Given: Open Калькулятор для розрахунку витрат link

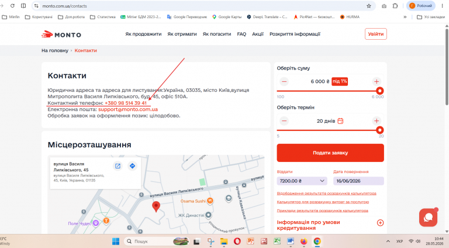Looking at the screenshot, I should coord(323,202).
